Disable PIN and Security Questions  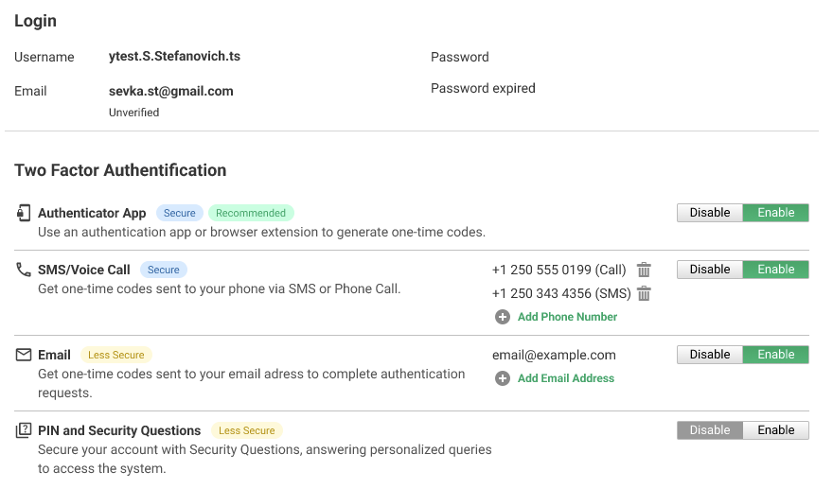click(710, 430)
